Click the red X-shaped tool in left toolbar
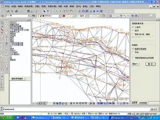The width and height of the screenshot is (160, 120). coord(2,33)
